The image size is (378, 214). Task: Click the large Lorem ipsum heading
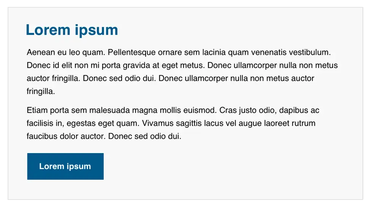pyautogui.click(x=72, y=30)
